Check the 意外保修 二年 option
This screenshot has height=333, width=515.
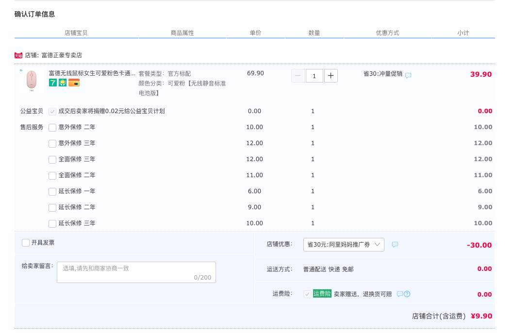52,127
